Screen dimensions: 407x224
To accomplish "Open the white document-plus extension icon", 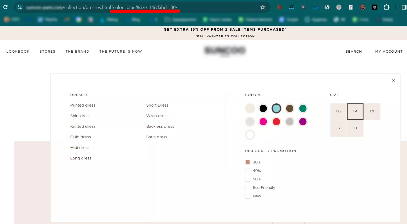I will 351,7.
